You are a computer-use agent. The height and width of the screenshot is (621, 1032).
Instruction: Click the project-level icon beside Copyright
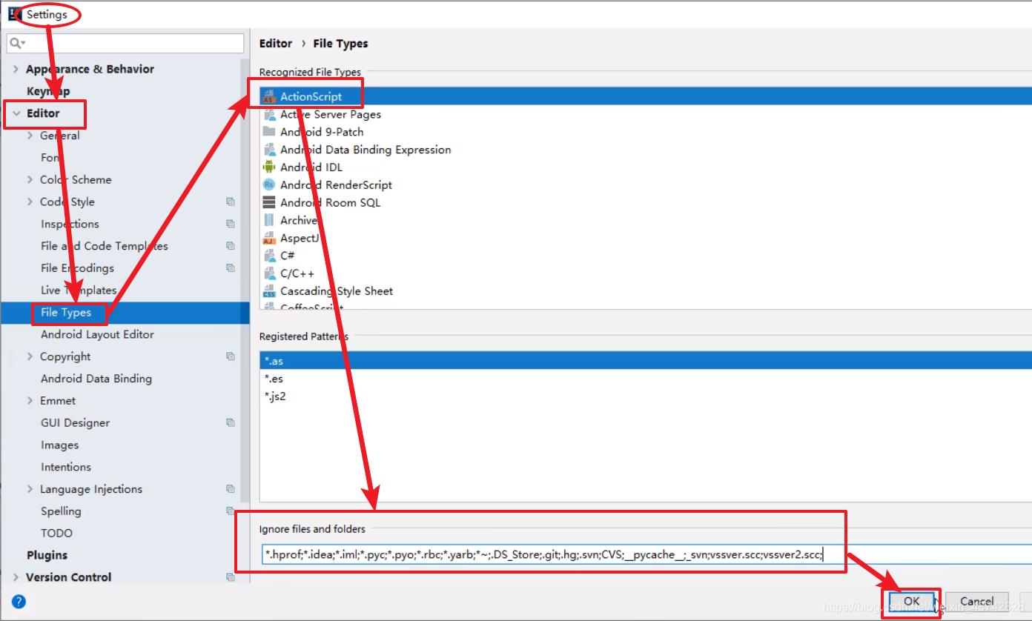(x=231, y=356)
